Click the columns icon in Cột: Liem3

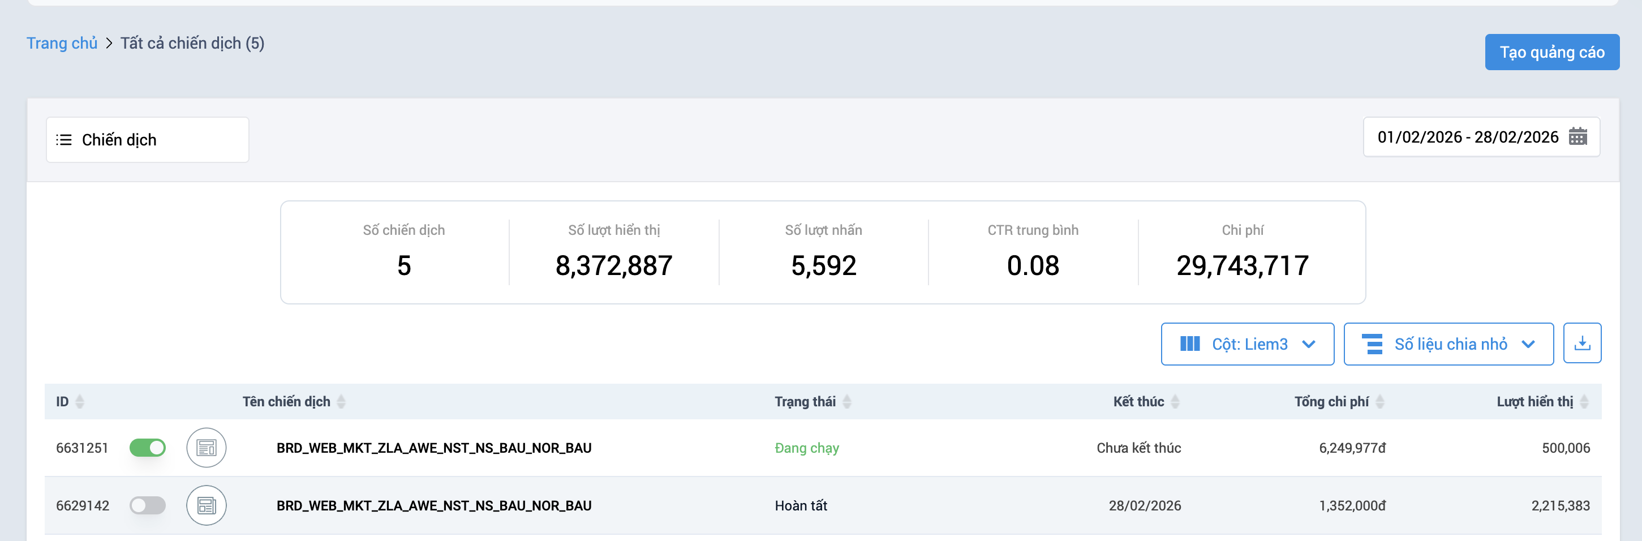(x=1189, y=344)
